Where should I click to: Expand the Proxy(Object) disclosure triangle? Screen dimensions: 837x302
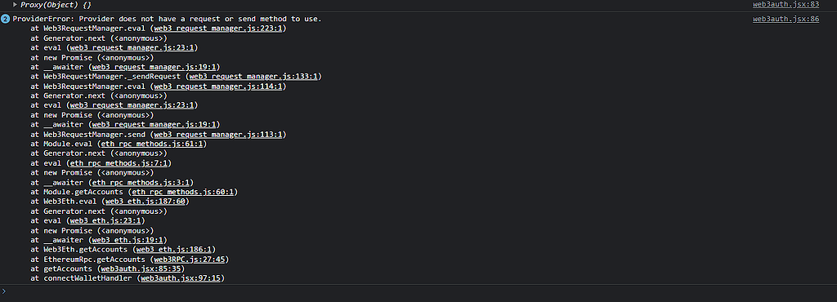pos(15,4)
